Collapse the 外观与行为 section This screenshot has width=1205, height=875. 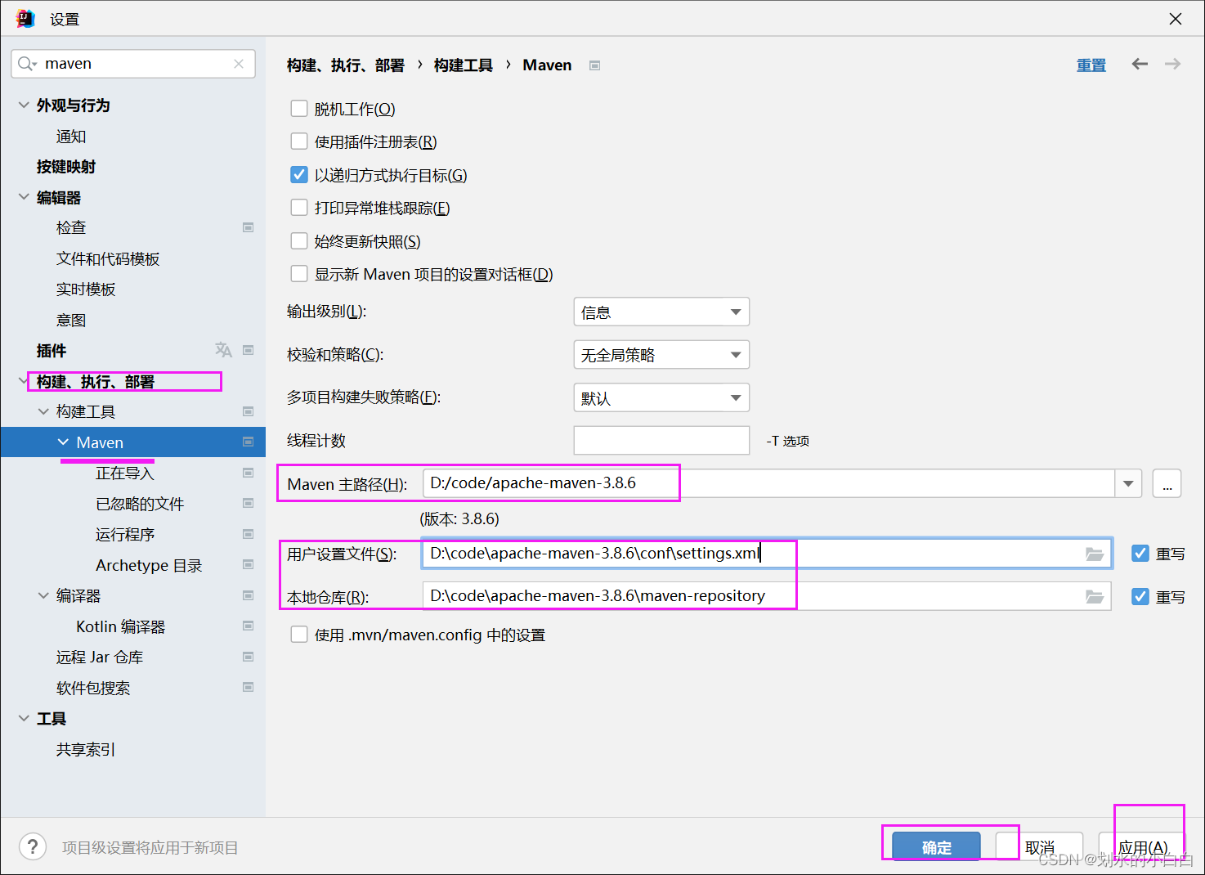(24, 105)
